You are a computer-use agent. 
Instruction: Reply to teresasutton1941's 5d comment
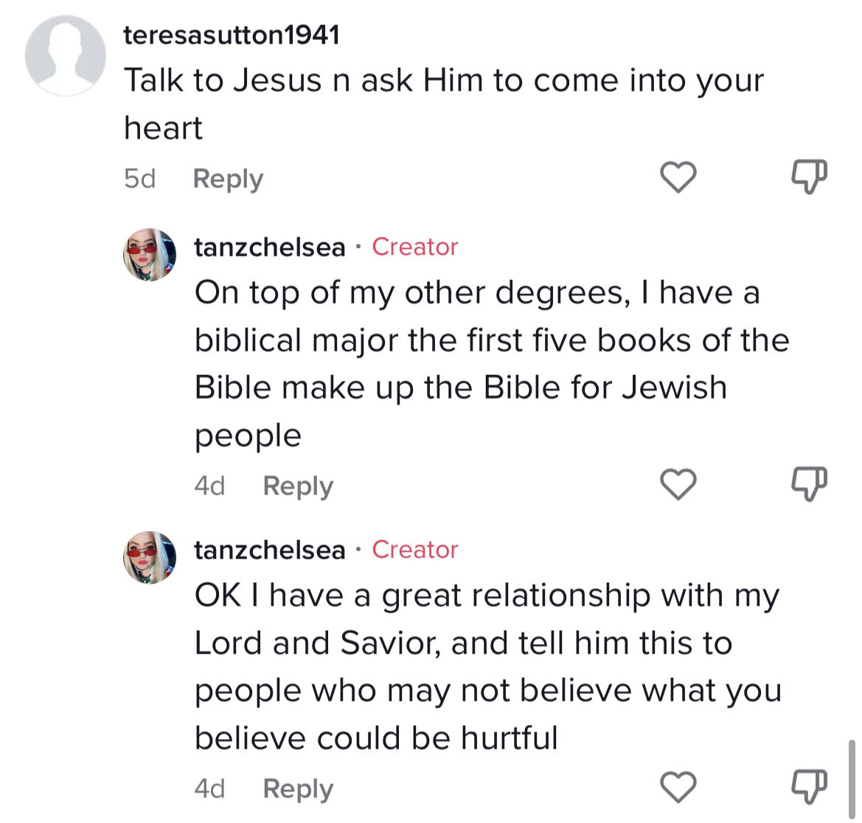click(228, 179)
